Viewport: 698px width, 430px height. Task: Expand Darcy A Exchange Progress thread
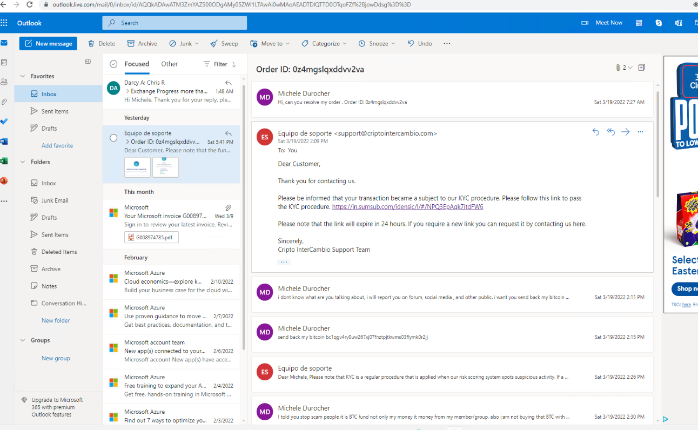[127, 92]
